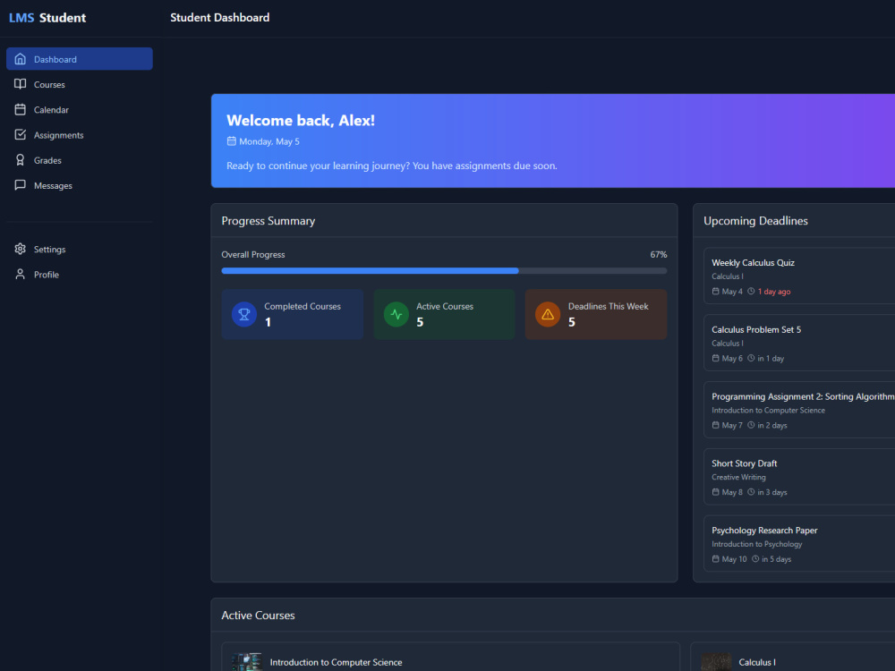Open the Psychology Research Paper deadline

pos(799,543)
